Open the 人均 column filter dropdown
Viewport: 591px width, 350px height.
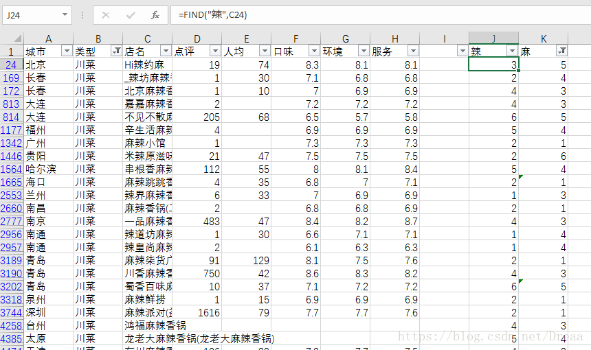click(x=265, y=51)
